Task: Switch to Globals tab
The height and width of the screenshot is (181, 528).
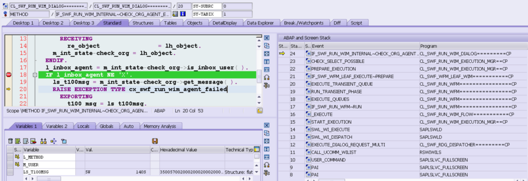Action: pyautogui.click(x=106, y=126)
